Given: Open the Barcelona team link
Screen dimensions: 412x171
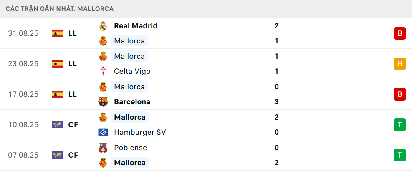Looking at the screenshot, I should pyautogui.click(x=132, y=102).
